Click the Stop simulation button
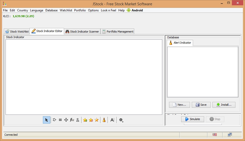The height and width of the screenshot is (141, 245). coord(215,119)
